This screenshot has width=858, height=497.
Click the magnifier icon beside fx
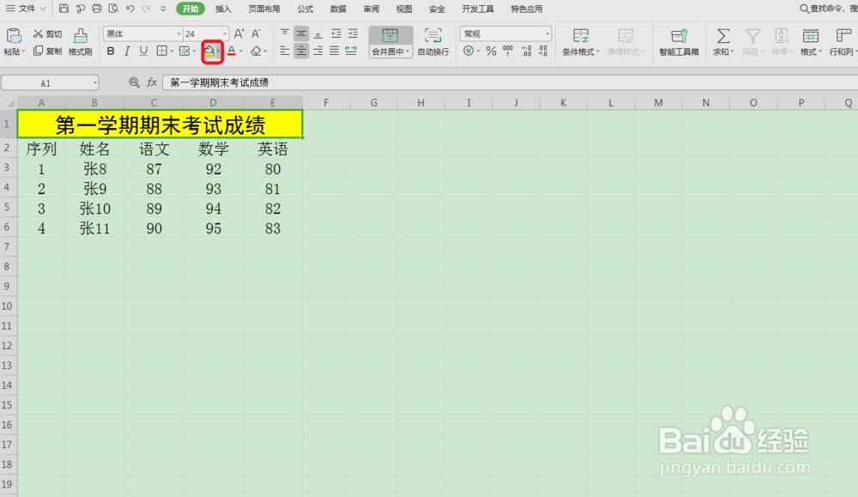coord(134,82)
